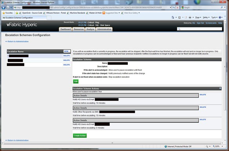Click the green Create Action button

click(x=80, y=136)
